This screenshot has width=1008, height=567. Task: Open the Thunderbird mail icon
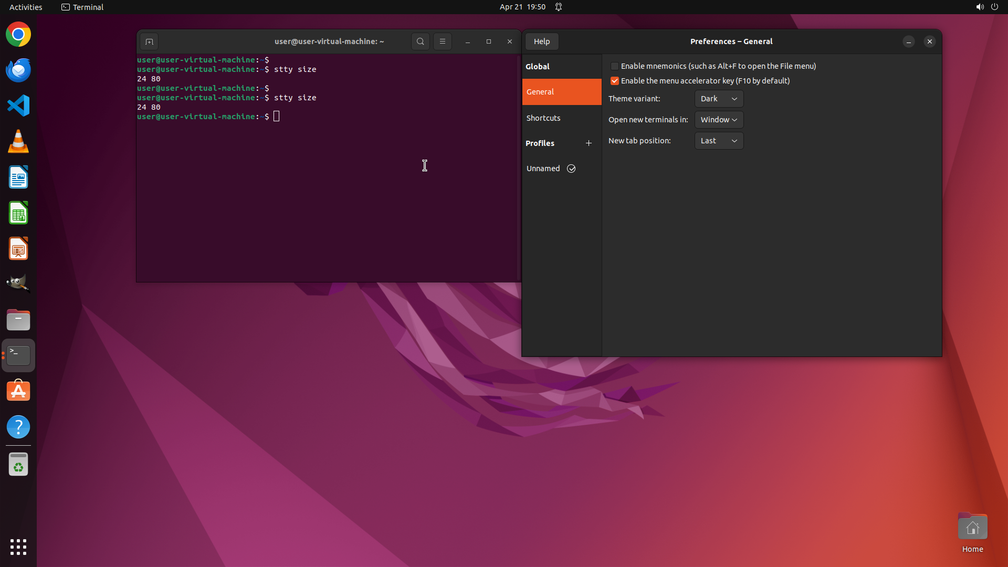pos(18,70)
